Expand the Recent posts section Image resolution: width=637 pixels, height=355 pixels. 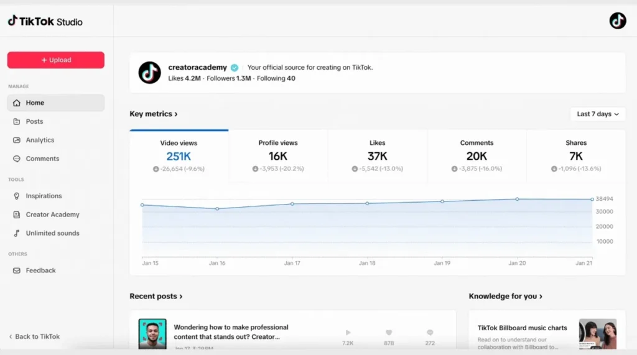pyautogui.click(x=156, y=297)
